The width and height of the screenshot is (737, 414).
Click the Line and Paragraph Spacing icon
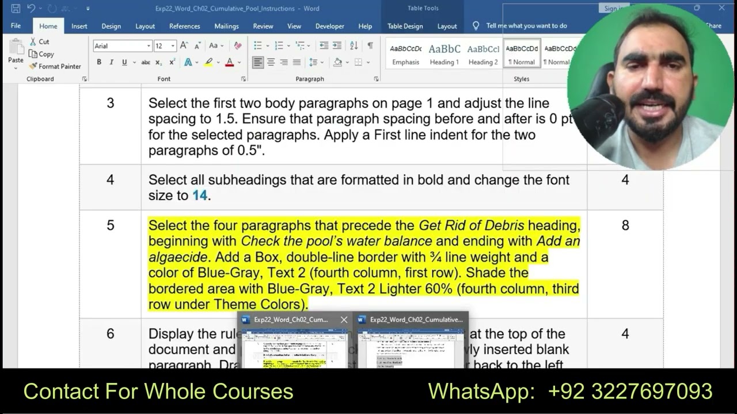(x=313, y=62)
